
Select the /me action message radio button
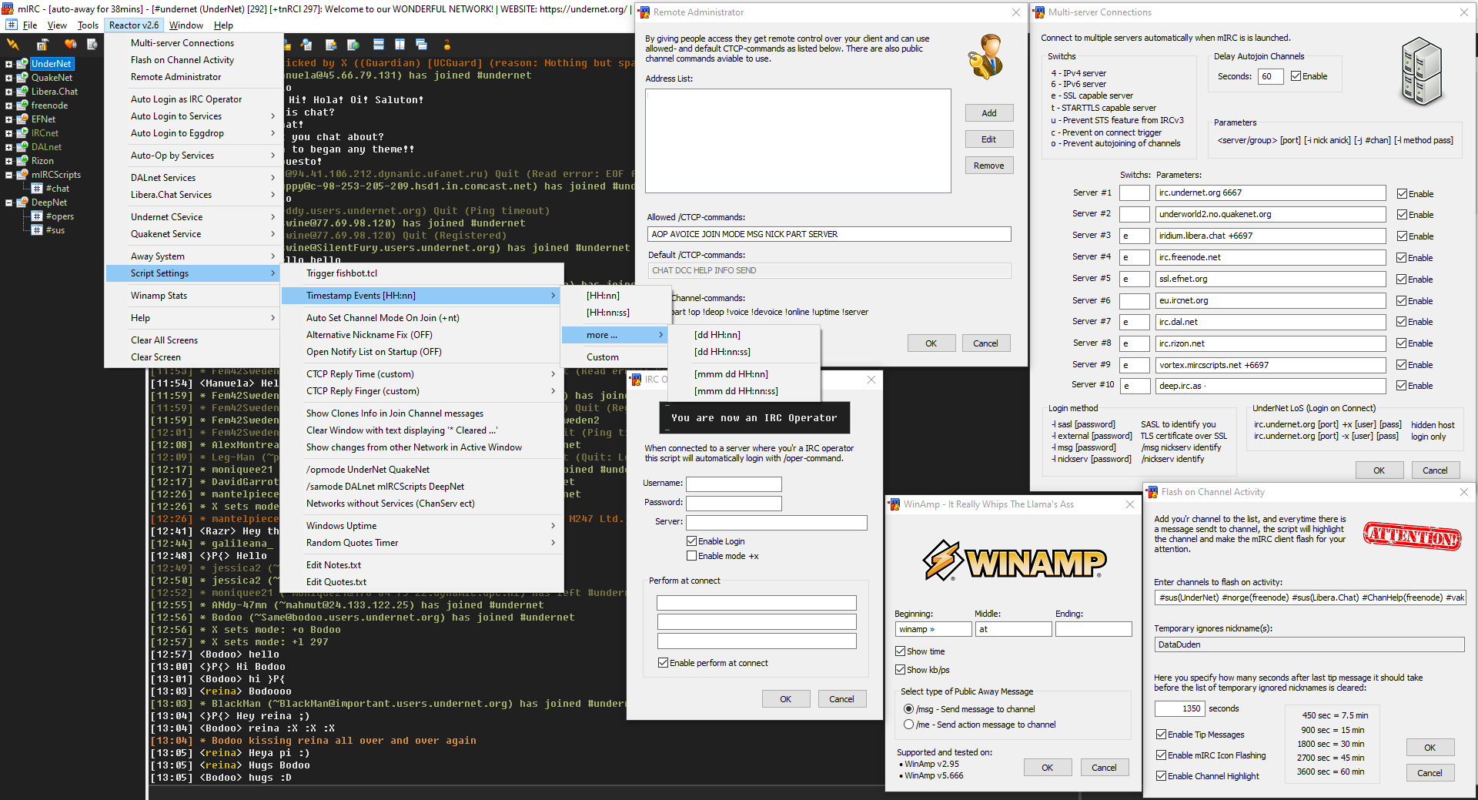(x=908, y=725)
